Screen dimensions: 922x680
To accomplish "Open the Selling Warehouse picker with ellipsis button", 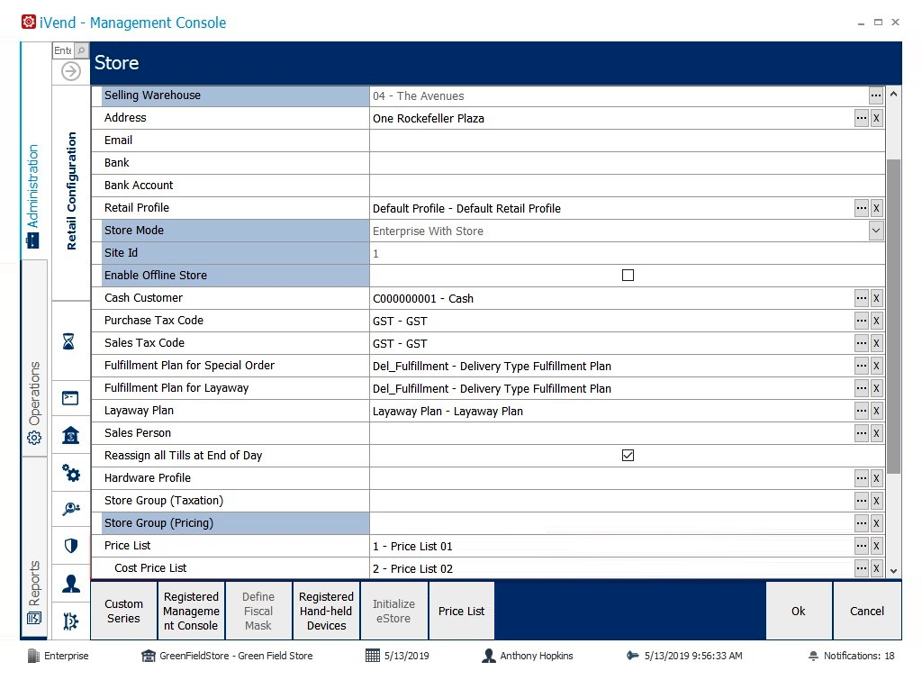I will 878,95.
